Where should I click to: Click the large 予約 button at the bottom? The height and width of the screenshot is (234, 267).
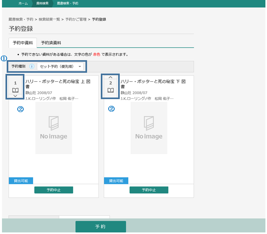tap(101, 227)
